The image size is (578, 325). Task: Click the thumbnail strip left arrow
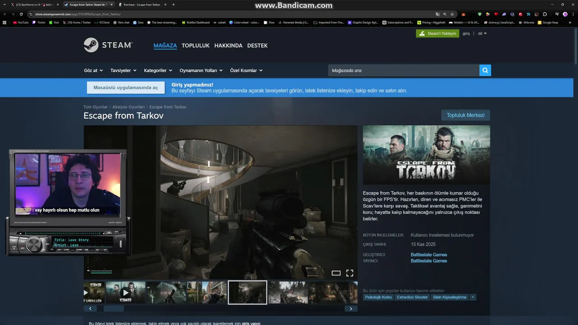[90, 309]
